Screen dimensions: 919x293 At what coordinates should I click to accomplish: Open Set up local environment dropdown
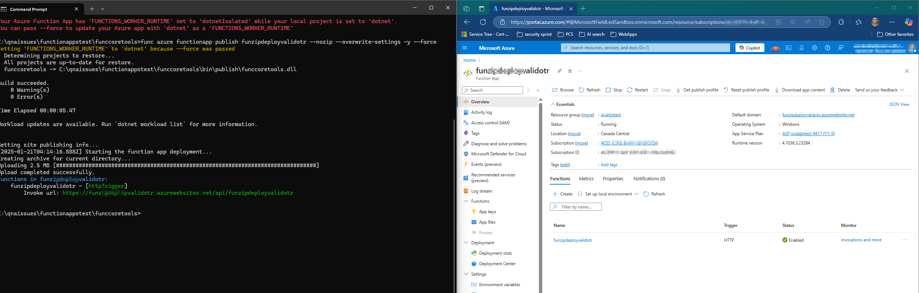[608, 194]
